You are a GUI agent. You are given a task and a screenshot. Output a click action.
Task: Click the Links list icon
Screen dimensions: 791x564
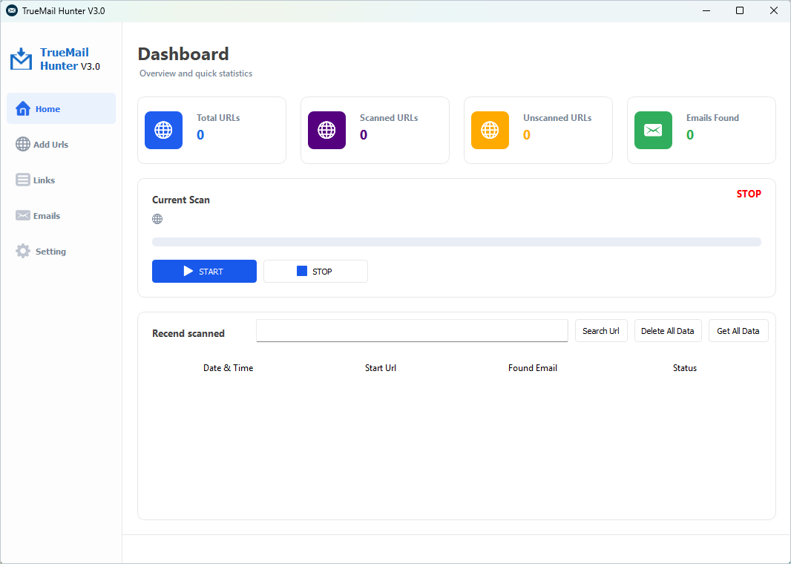point(23,180)
